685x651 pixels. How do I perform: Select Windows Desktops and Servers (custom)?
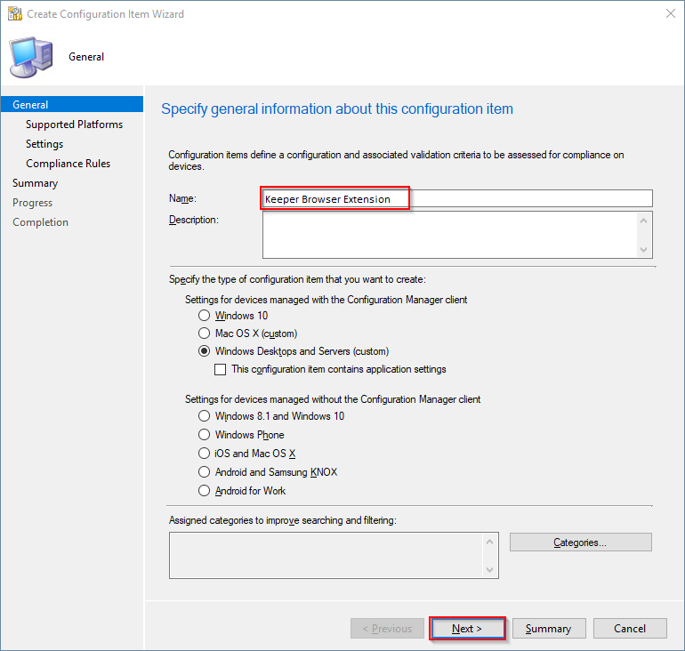pyautogui.click(x=205, y=351)
